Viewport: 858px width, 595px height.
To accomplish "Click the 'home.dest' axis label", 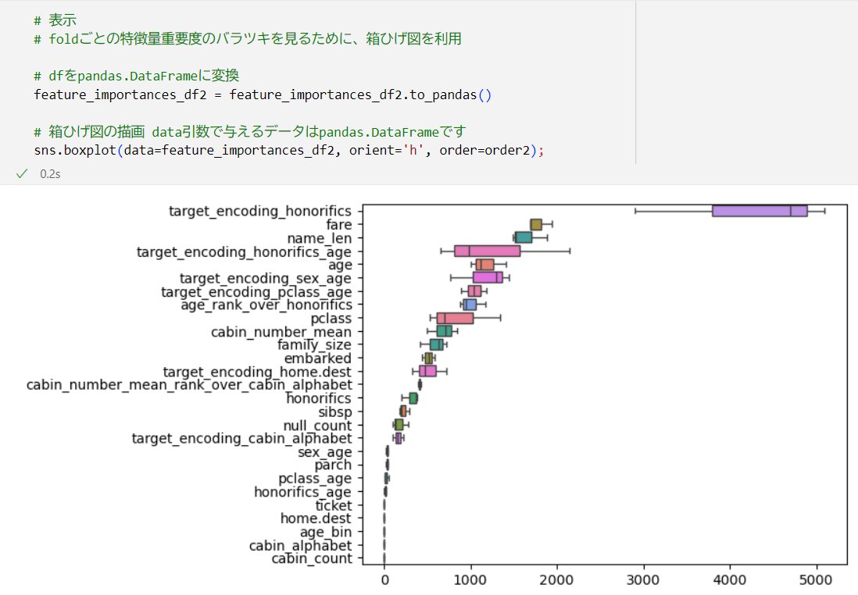I will (x=316, y=518).
